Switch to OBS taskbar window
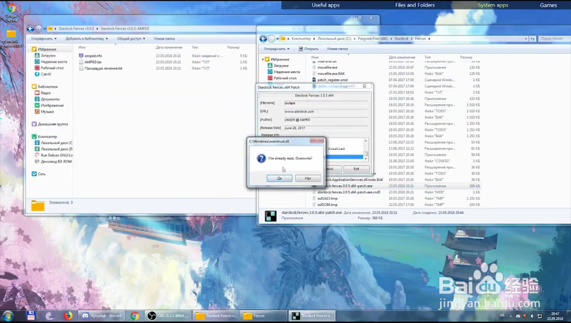Viewport: 571px width, 323px height. click(x=167, y=316)
